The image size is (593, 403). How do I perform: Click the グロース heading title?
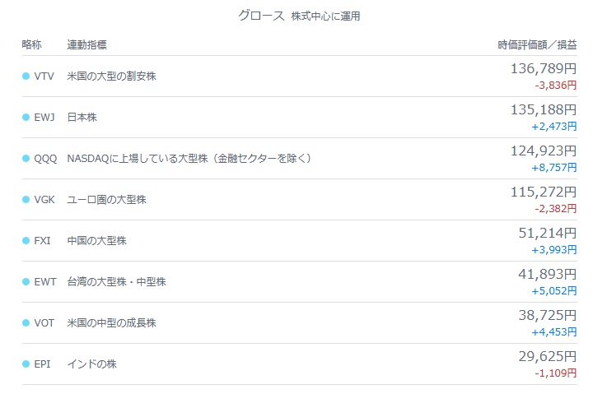tap(261, 16)
